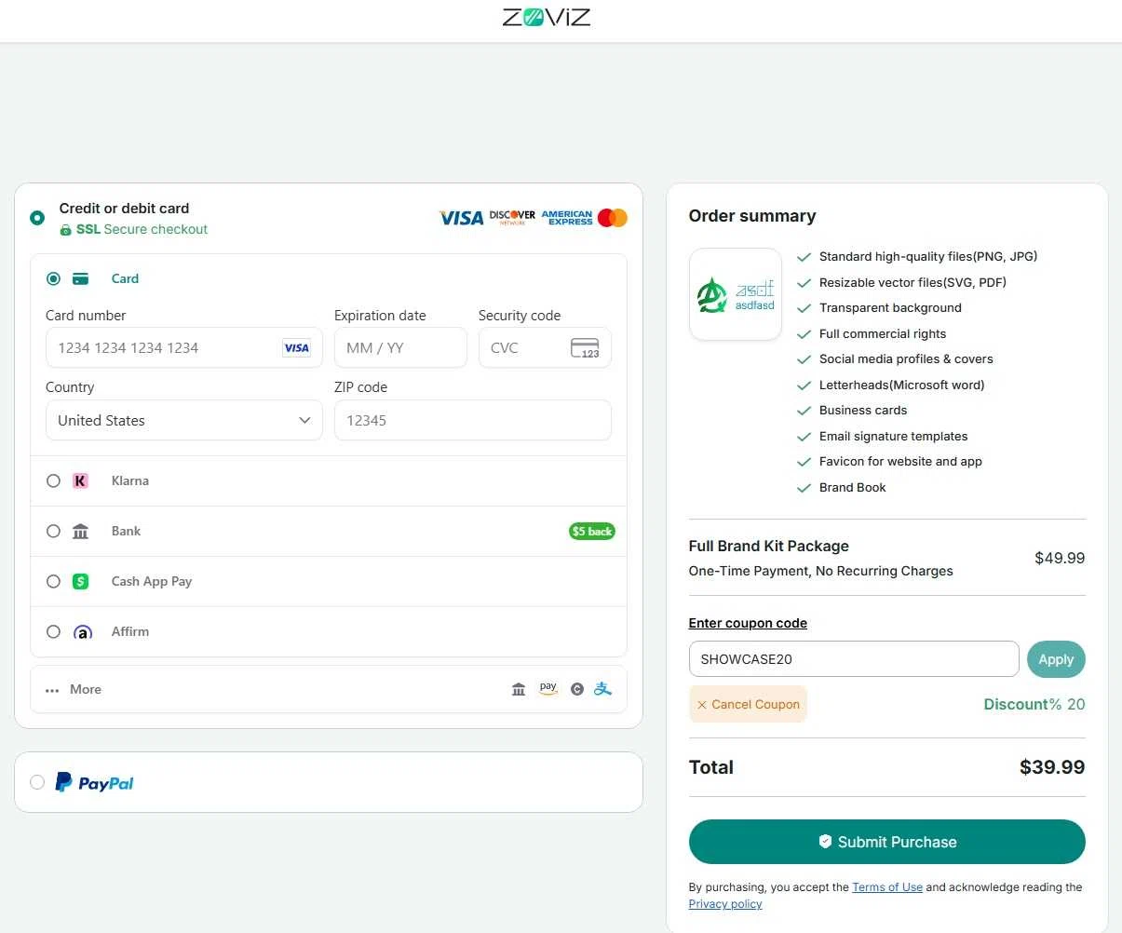Click the green SSL lock icon
This screenshot has width=1122, height=933.
pos(65,230)
